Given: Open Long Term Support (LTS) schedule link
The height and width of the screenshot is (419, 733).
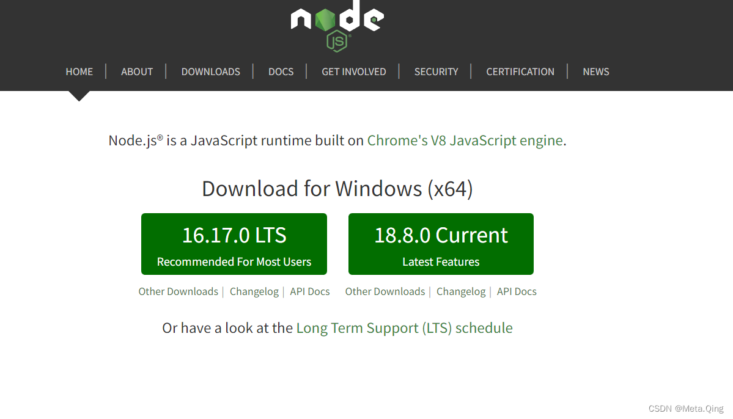Looking at the screenshot, I should coord(404,328).
